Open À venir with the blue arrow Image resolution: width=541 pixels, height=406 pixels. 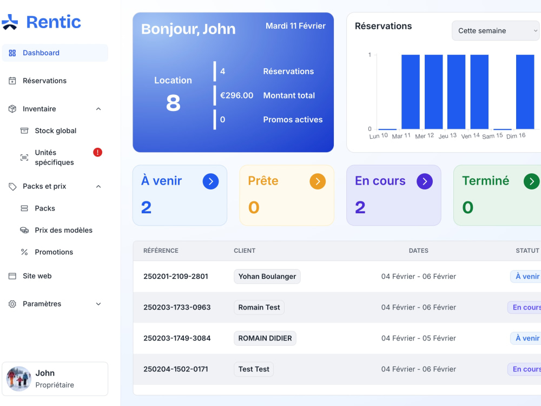[211, 181]
